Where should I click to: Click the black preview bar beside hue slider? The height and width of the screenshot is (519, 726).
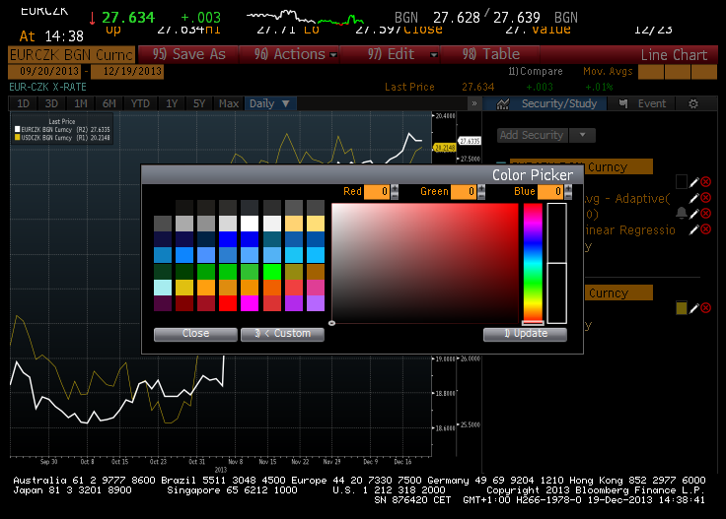(557, 263)
